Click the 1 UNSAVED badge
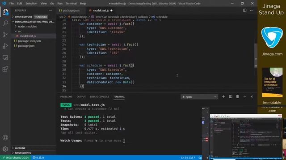This screenshot has height=160, width=286. [41, 17]
